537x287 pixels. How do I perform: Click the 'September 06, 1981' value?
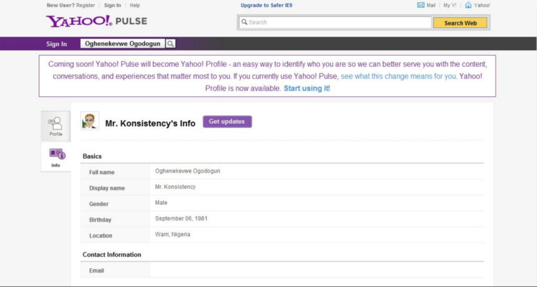pyautogui.click(x=181, y=219)
